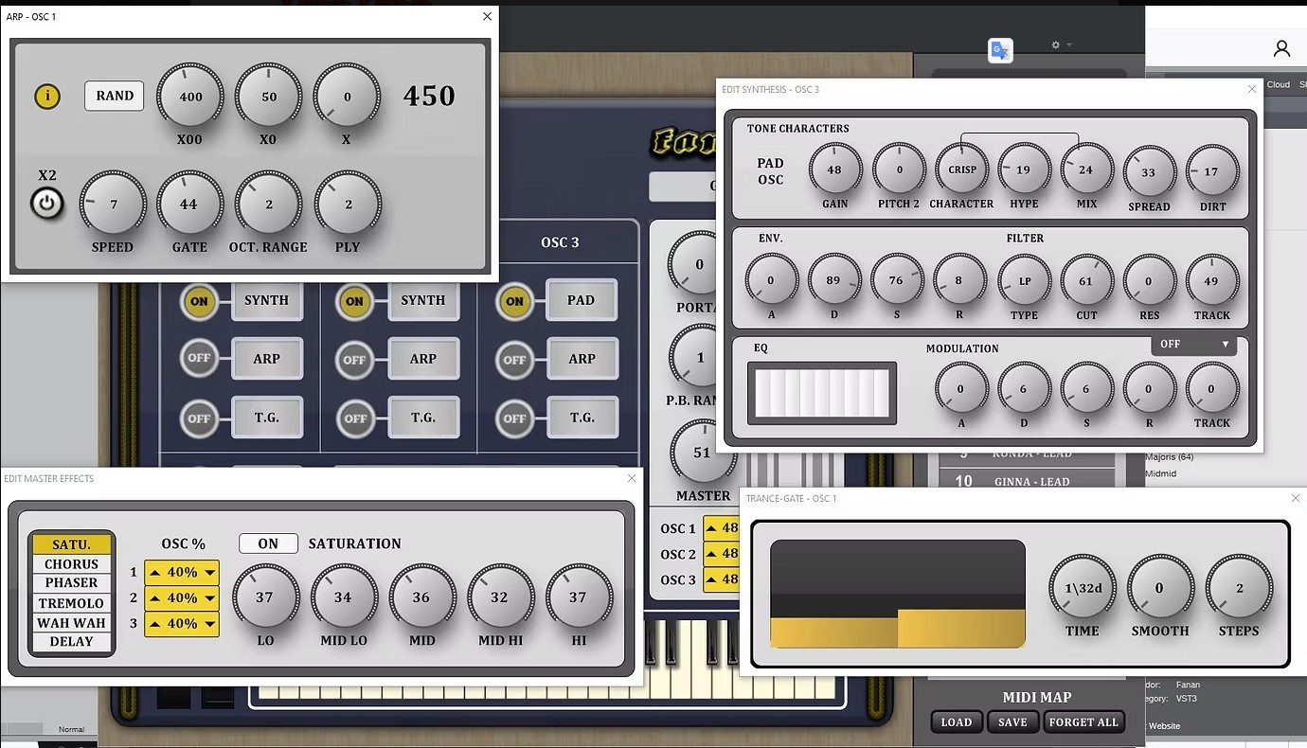The width and height of the screenshot is (1307, 748).
Task: Select CHORUS in the effects list
Action: click(x=72, y=564)
